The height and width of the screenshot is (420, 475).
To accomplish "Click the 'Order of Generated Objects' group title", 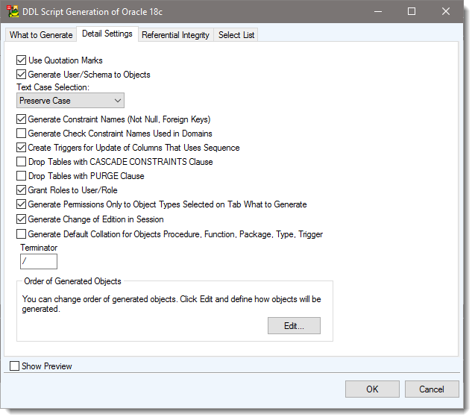I will [x=73, y=281].
